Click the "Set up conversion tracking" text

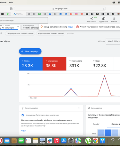pos(55,27)
